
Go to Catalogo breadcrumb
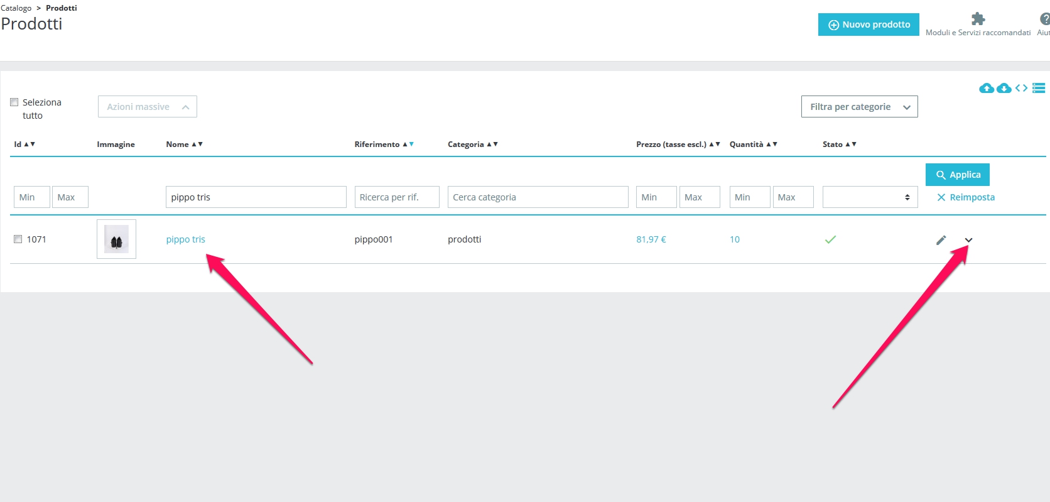[16, 8]
